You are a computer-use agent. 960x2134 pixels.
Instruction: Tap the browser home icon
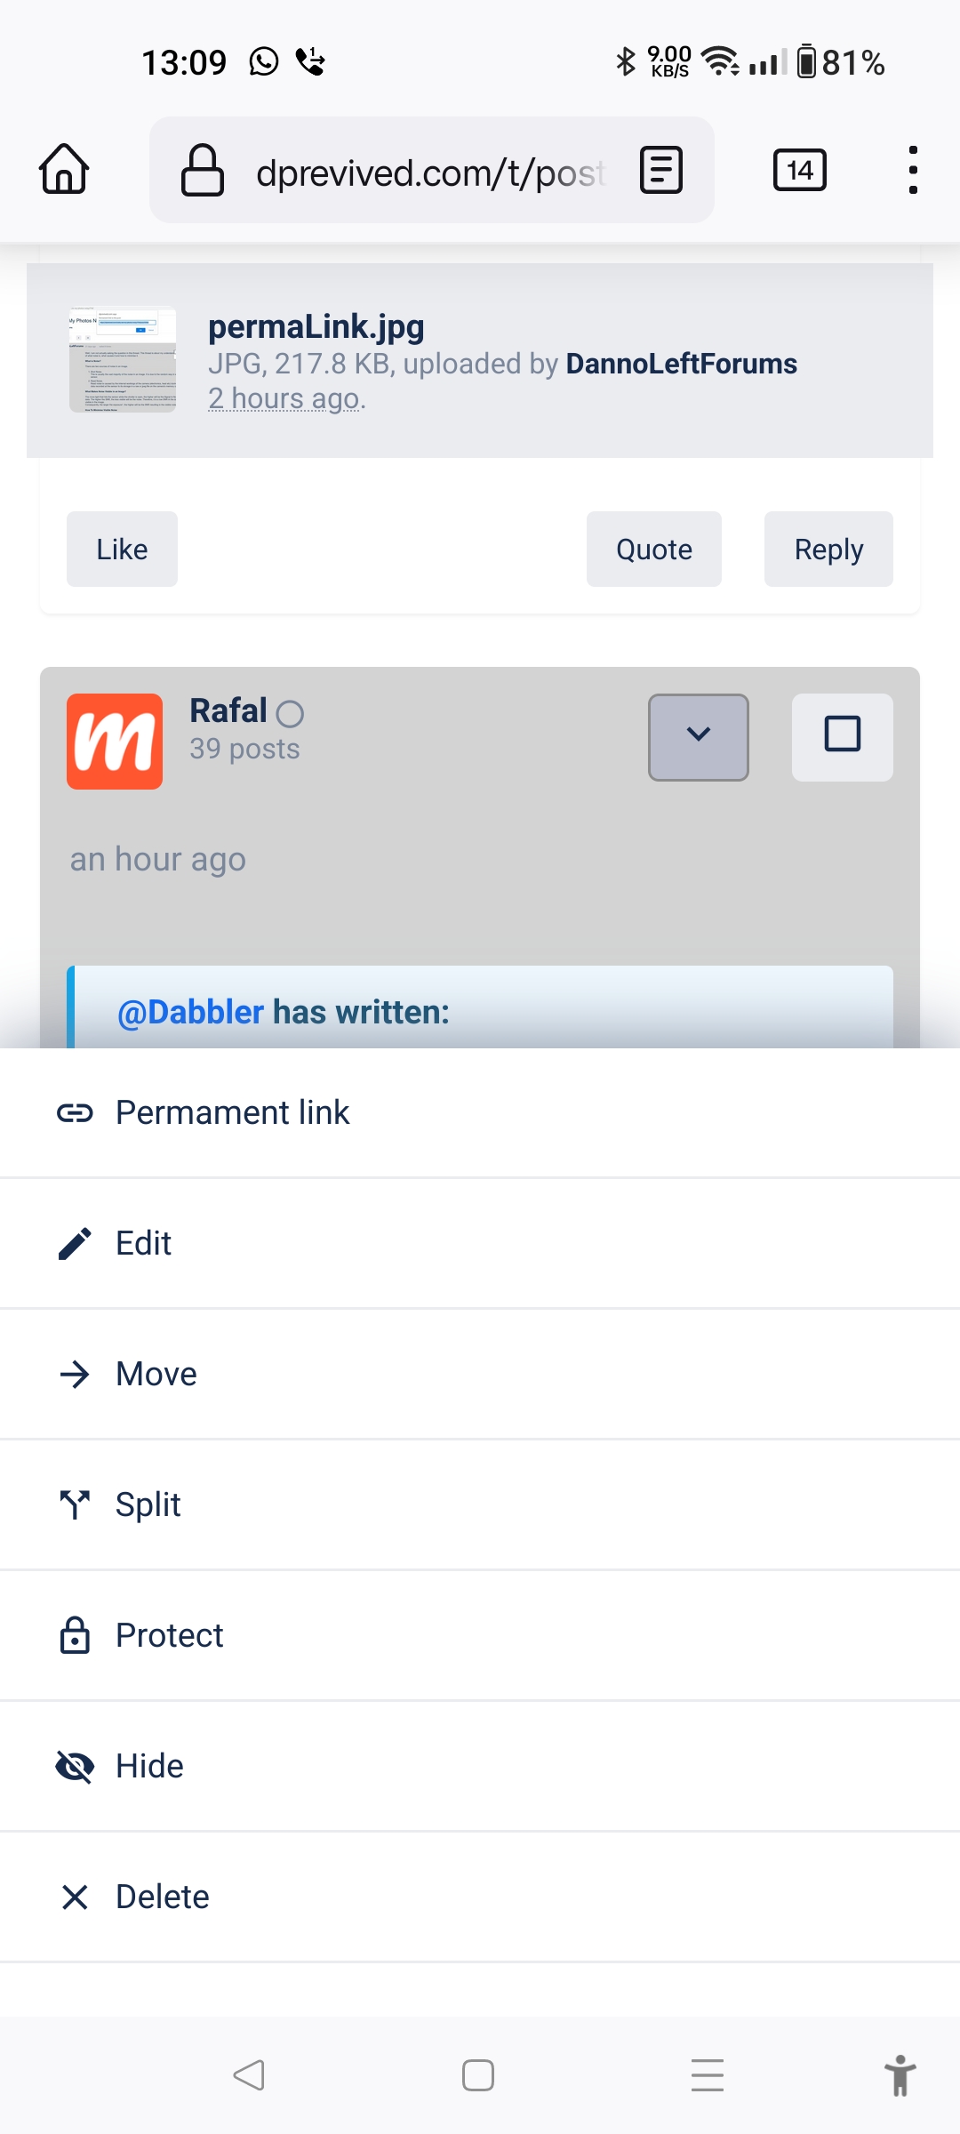click(64, 169)
